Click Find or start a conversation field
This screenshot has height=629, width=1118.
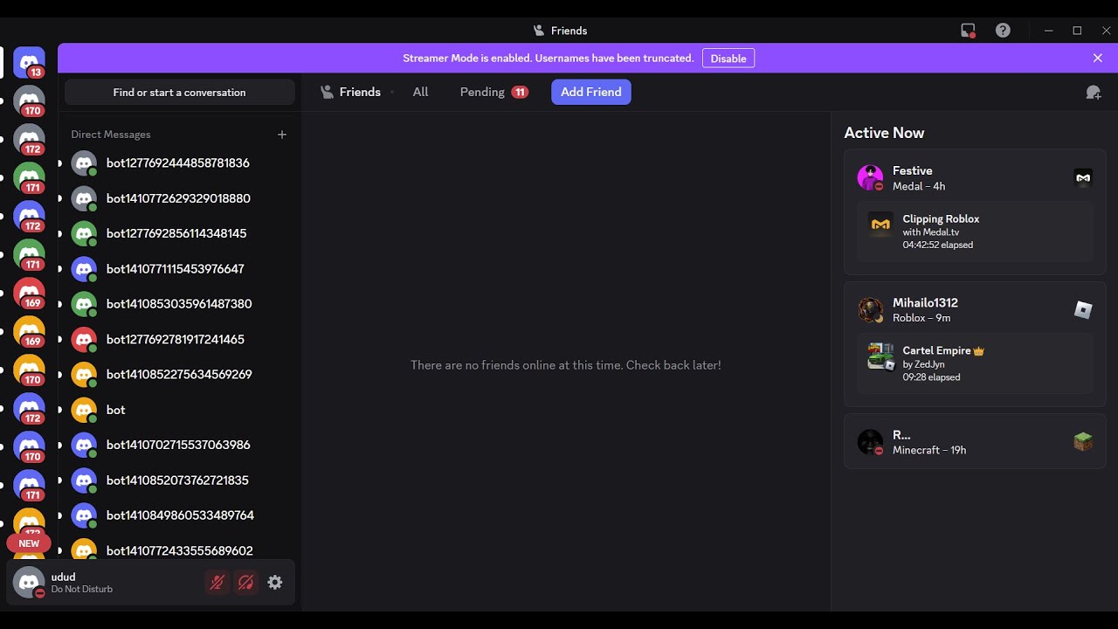click(180, 92)
